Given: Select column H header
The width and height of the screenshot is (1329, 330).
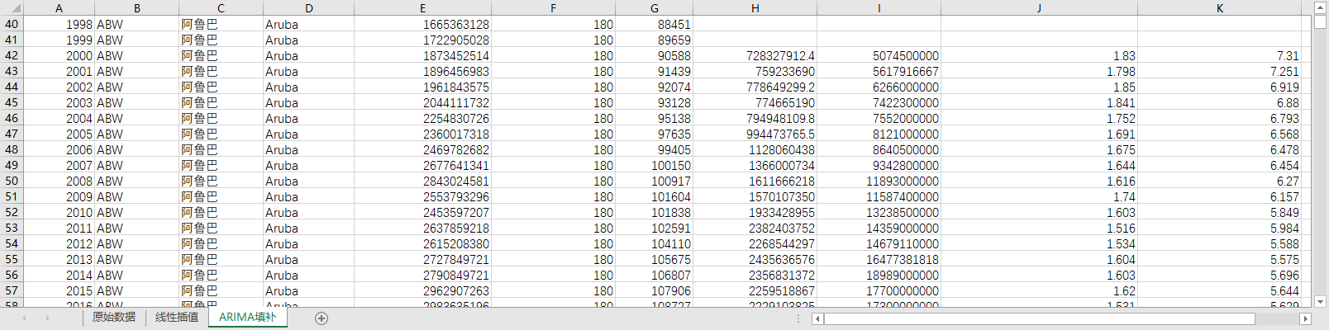Looking at the screenshot, I should click(x=755, y=8).
